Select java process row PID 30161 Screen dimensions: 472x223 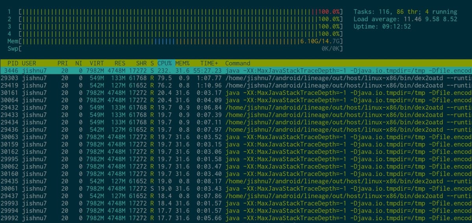[x=236, y=93]
